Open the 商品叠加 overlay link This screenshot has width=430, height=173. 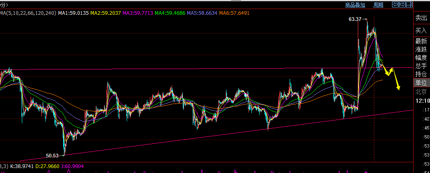(355, 5)
